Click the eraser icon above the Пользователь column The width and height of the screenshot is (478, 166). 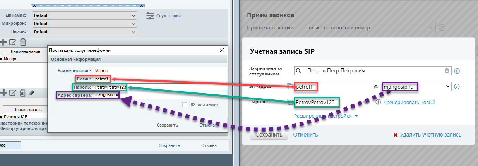click(x=32, y=92)
